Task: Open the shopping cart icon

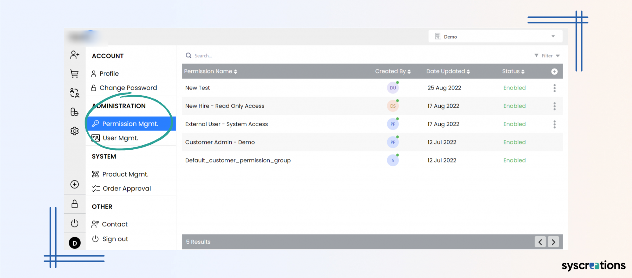Action: [x=74, y=74]
